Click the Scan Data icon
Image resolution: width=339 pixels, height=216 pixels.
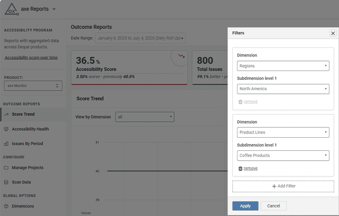click(6, 183)
